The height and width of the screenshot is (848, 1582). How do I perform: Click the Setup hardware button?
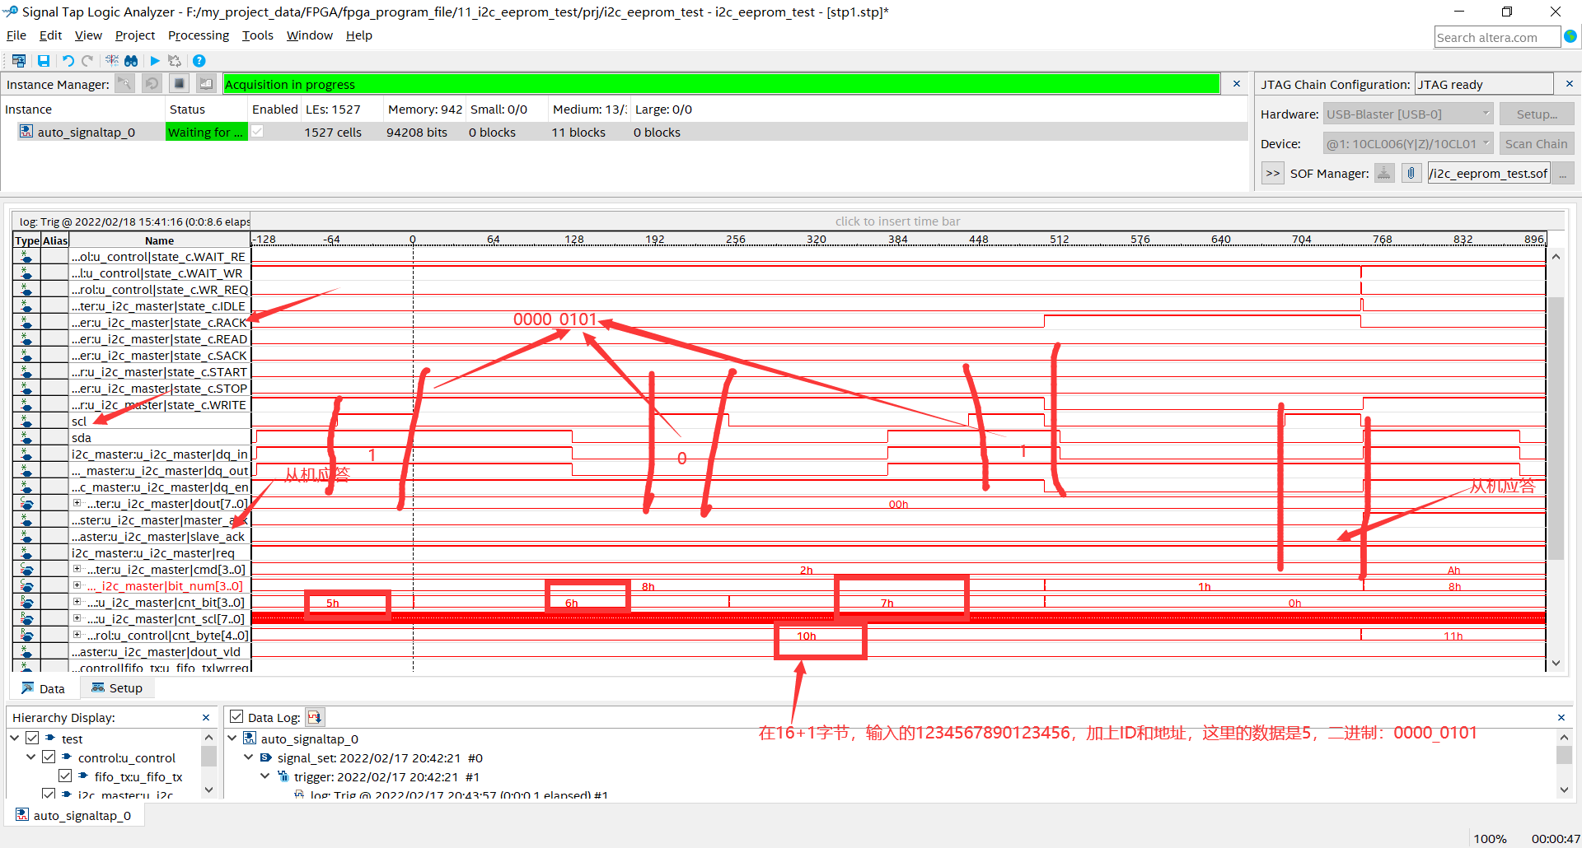[x=1536, y=113]
